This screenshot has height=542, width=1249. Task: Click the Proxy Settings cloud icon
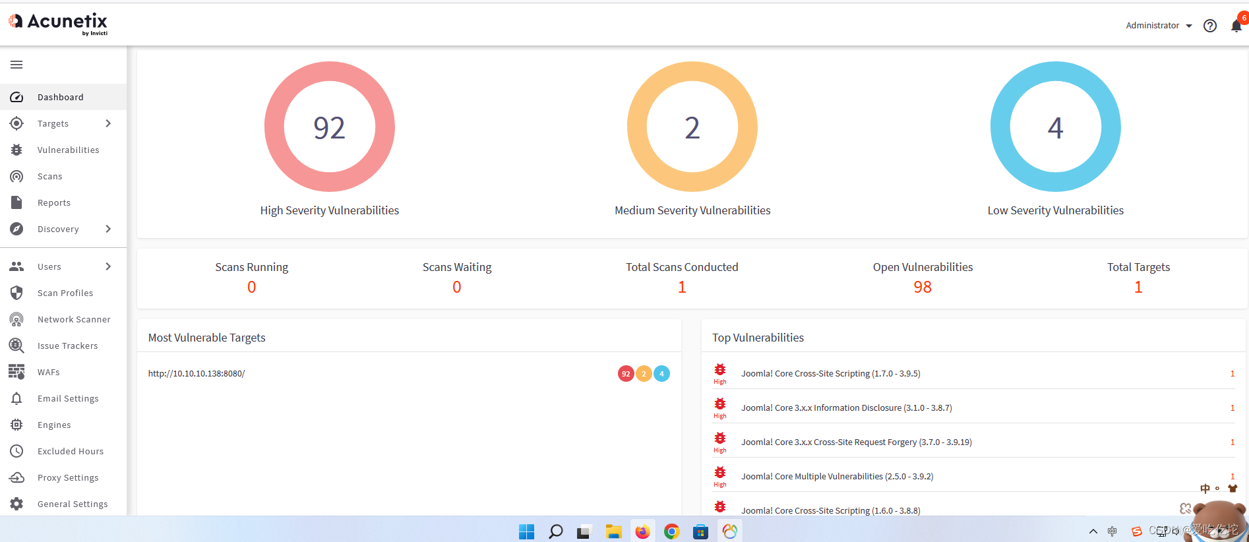16,477
